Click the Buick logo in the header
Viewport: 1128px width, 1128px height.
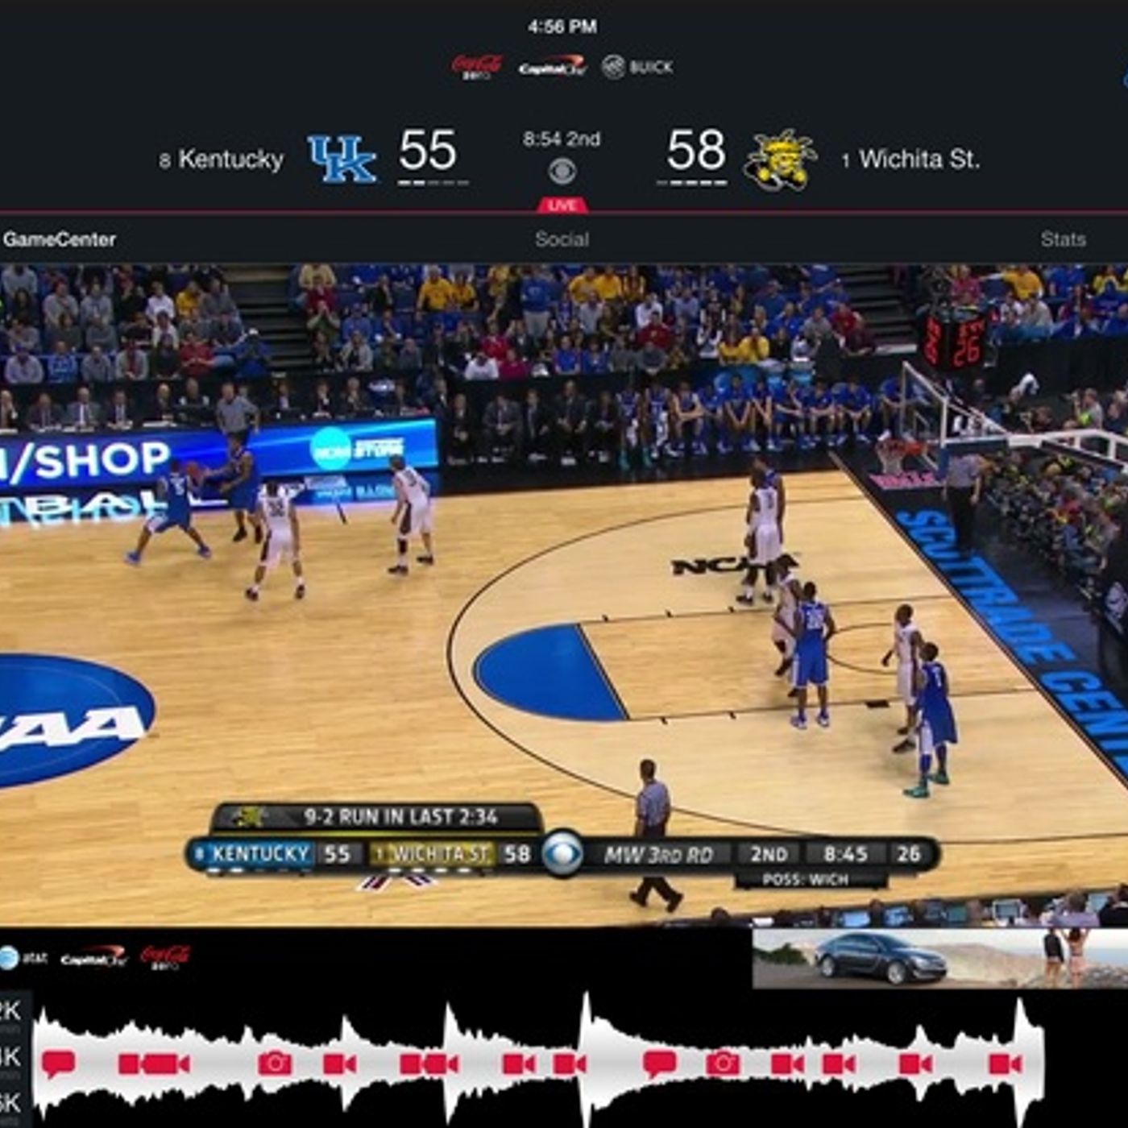point(637,67)
